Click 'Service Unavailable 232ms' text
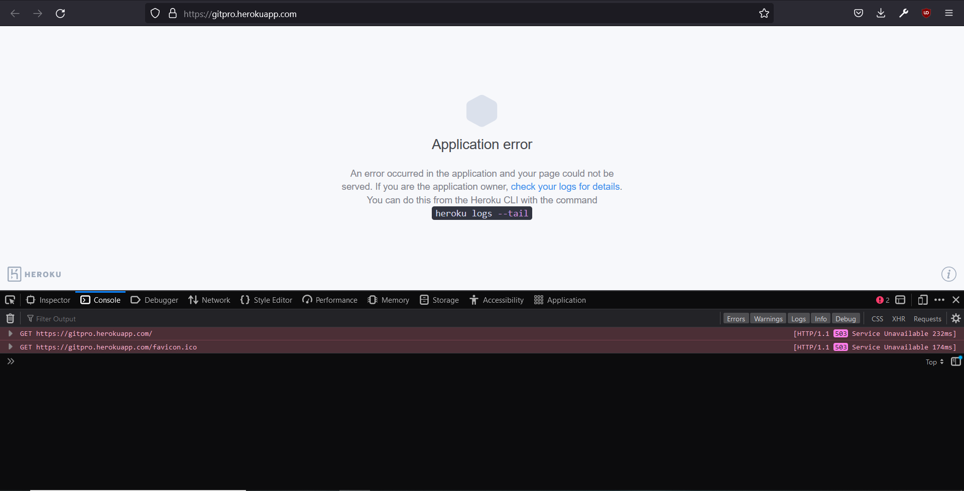Viewport: 964px width, 491px height. [902, 333]
